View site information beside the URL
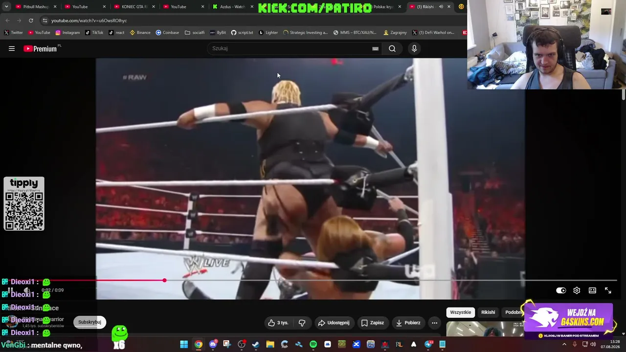 click(x=45, y=21)
